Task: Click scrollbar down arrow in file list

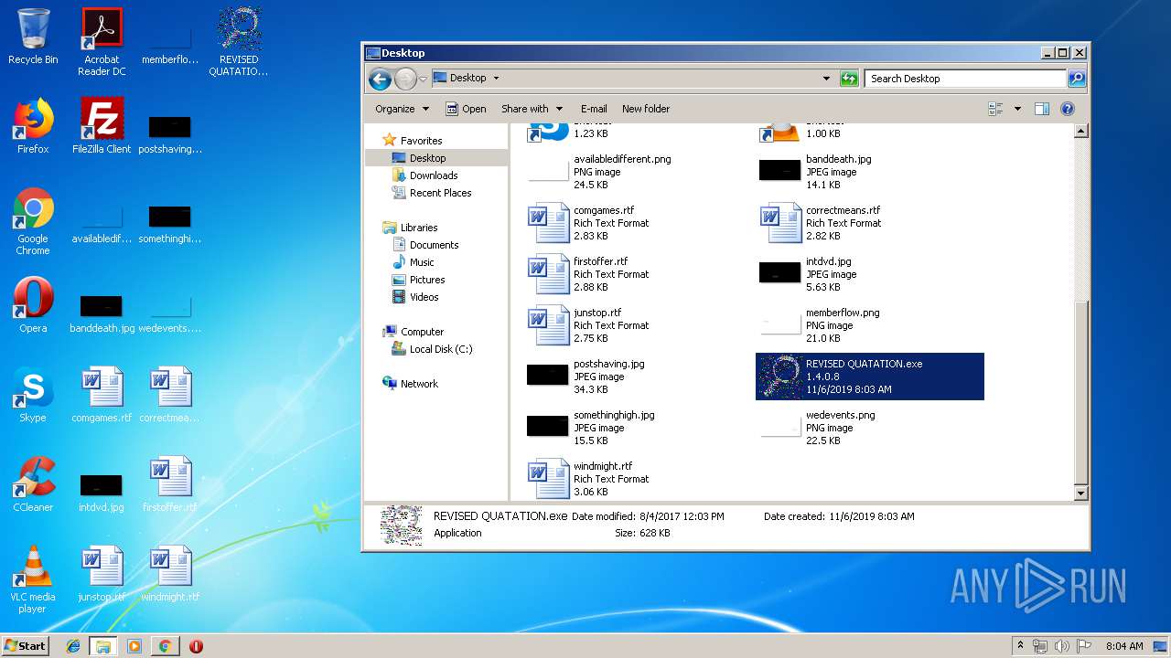Action: tap(1080, 493)
